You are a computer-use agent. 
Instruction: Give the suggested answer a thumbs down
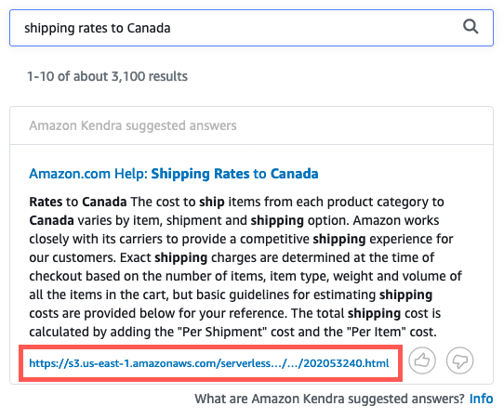(459, 360)
